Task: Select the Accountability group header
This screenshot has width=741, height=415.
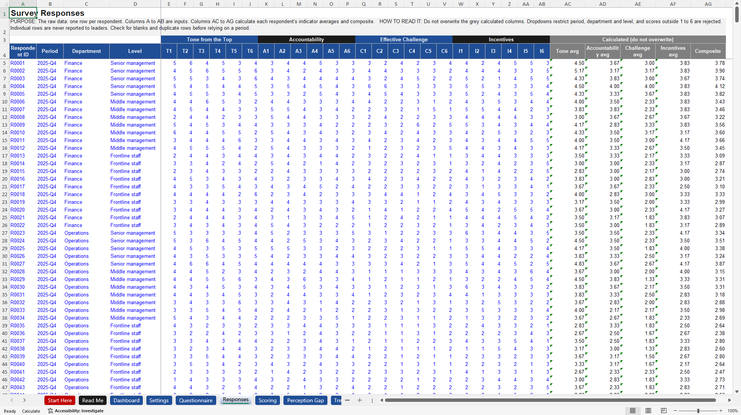Action: coord(306,39)
